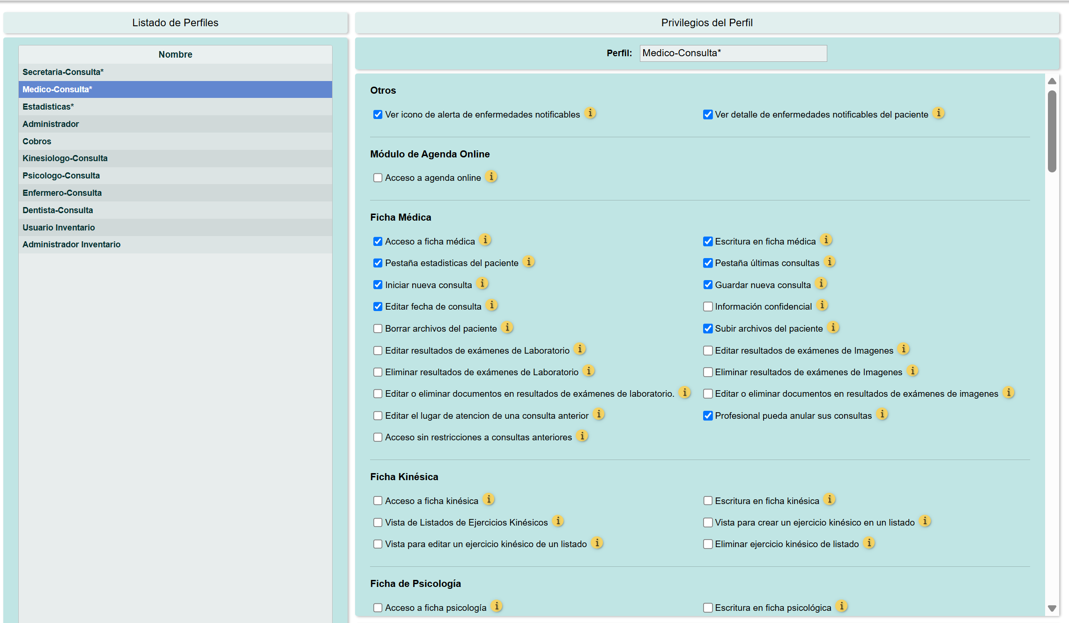Viewport: 1069px width, 623px height.
Task: Open info icon for Borrar archivos del paciente
Action: pyautogui.click(x=507, y=327)
